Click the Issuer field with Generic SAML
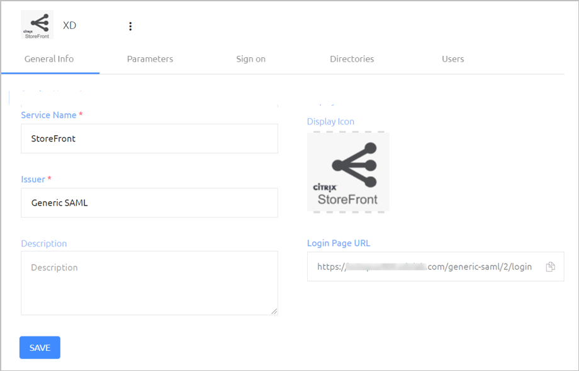579x371 pixels. click(x=150, y=203)
